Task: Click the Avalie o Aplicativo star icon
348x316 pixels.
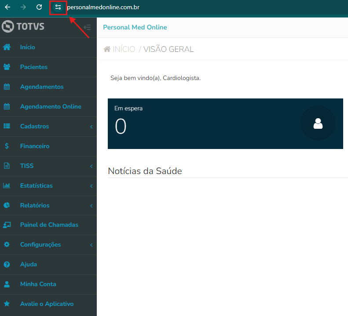Action: 7,304
